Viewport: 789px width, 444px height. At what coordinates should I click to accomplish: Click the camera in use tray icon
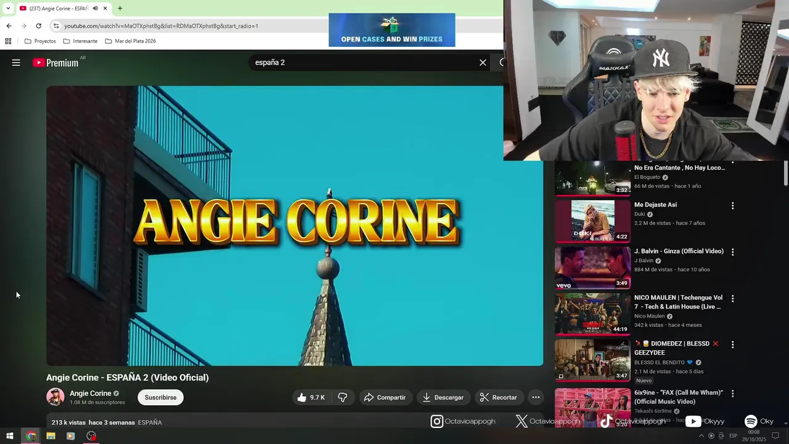721,436
